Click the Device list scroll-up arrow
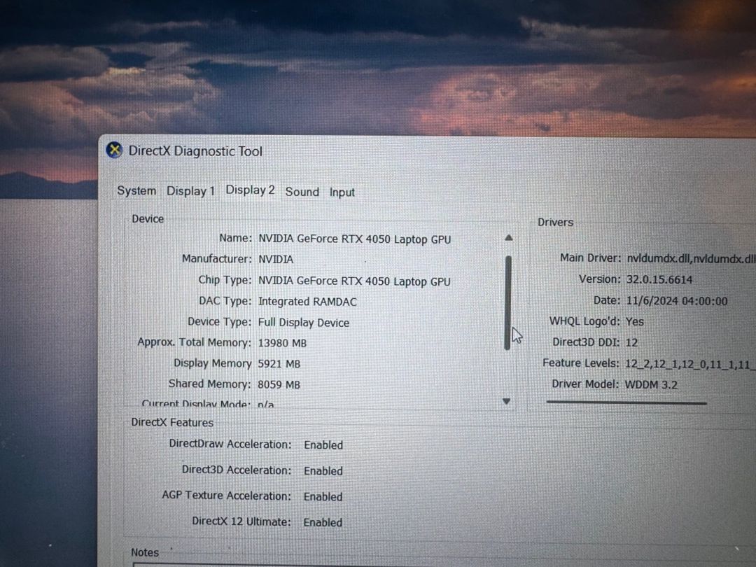Viewport: 756px width, 567px height. pos(508,238)
